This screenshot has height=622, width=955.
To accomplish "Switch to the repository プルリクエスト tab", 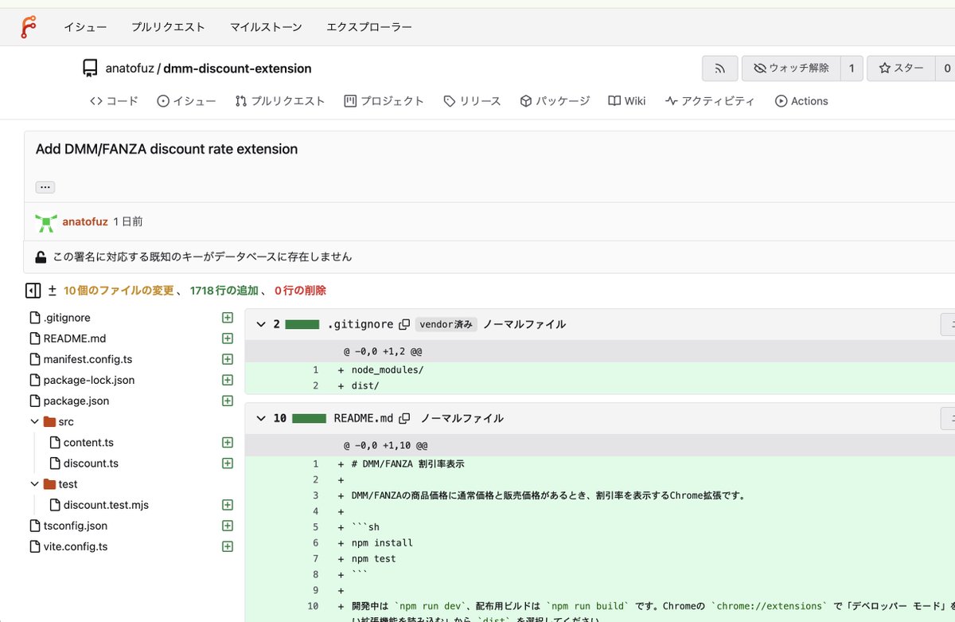I will tap(280, 101).
